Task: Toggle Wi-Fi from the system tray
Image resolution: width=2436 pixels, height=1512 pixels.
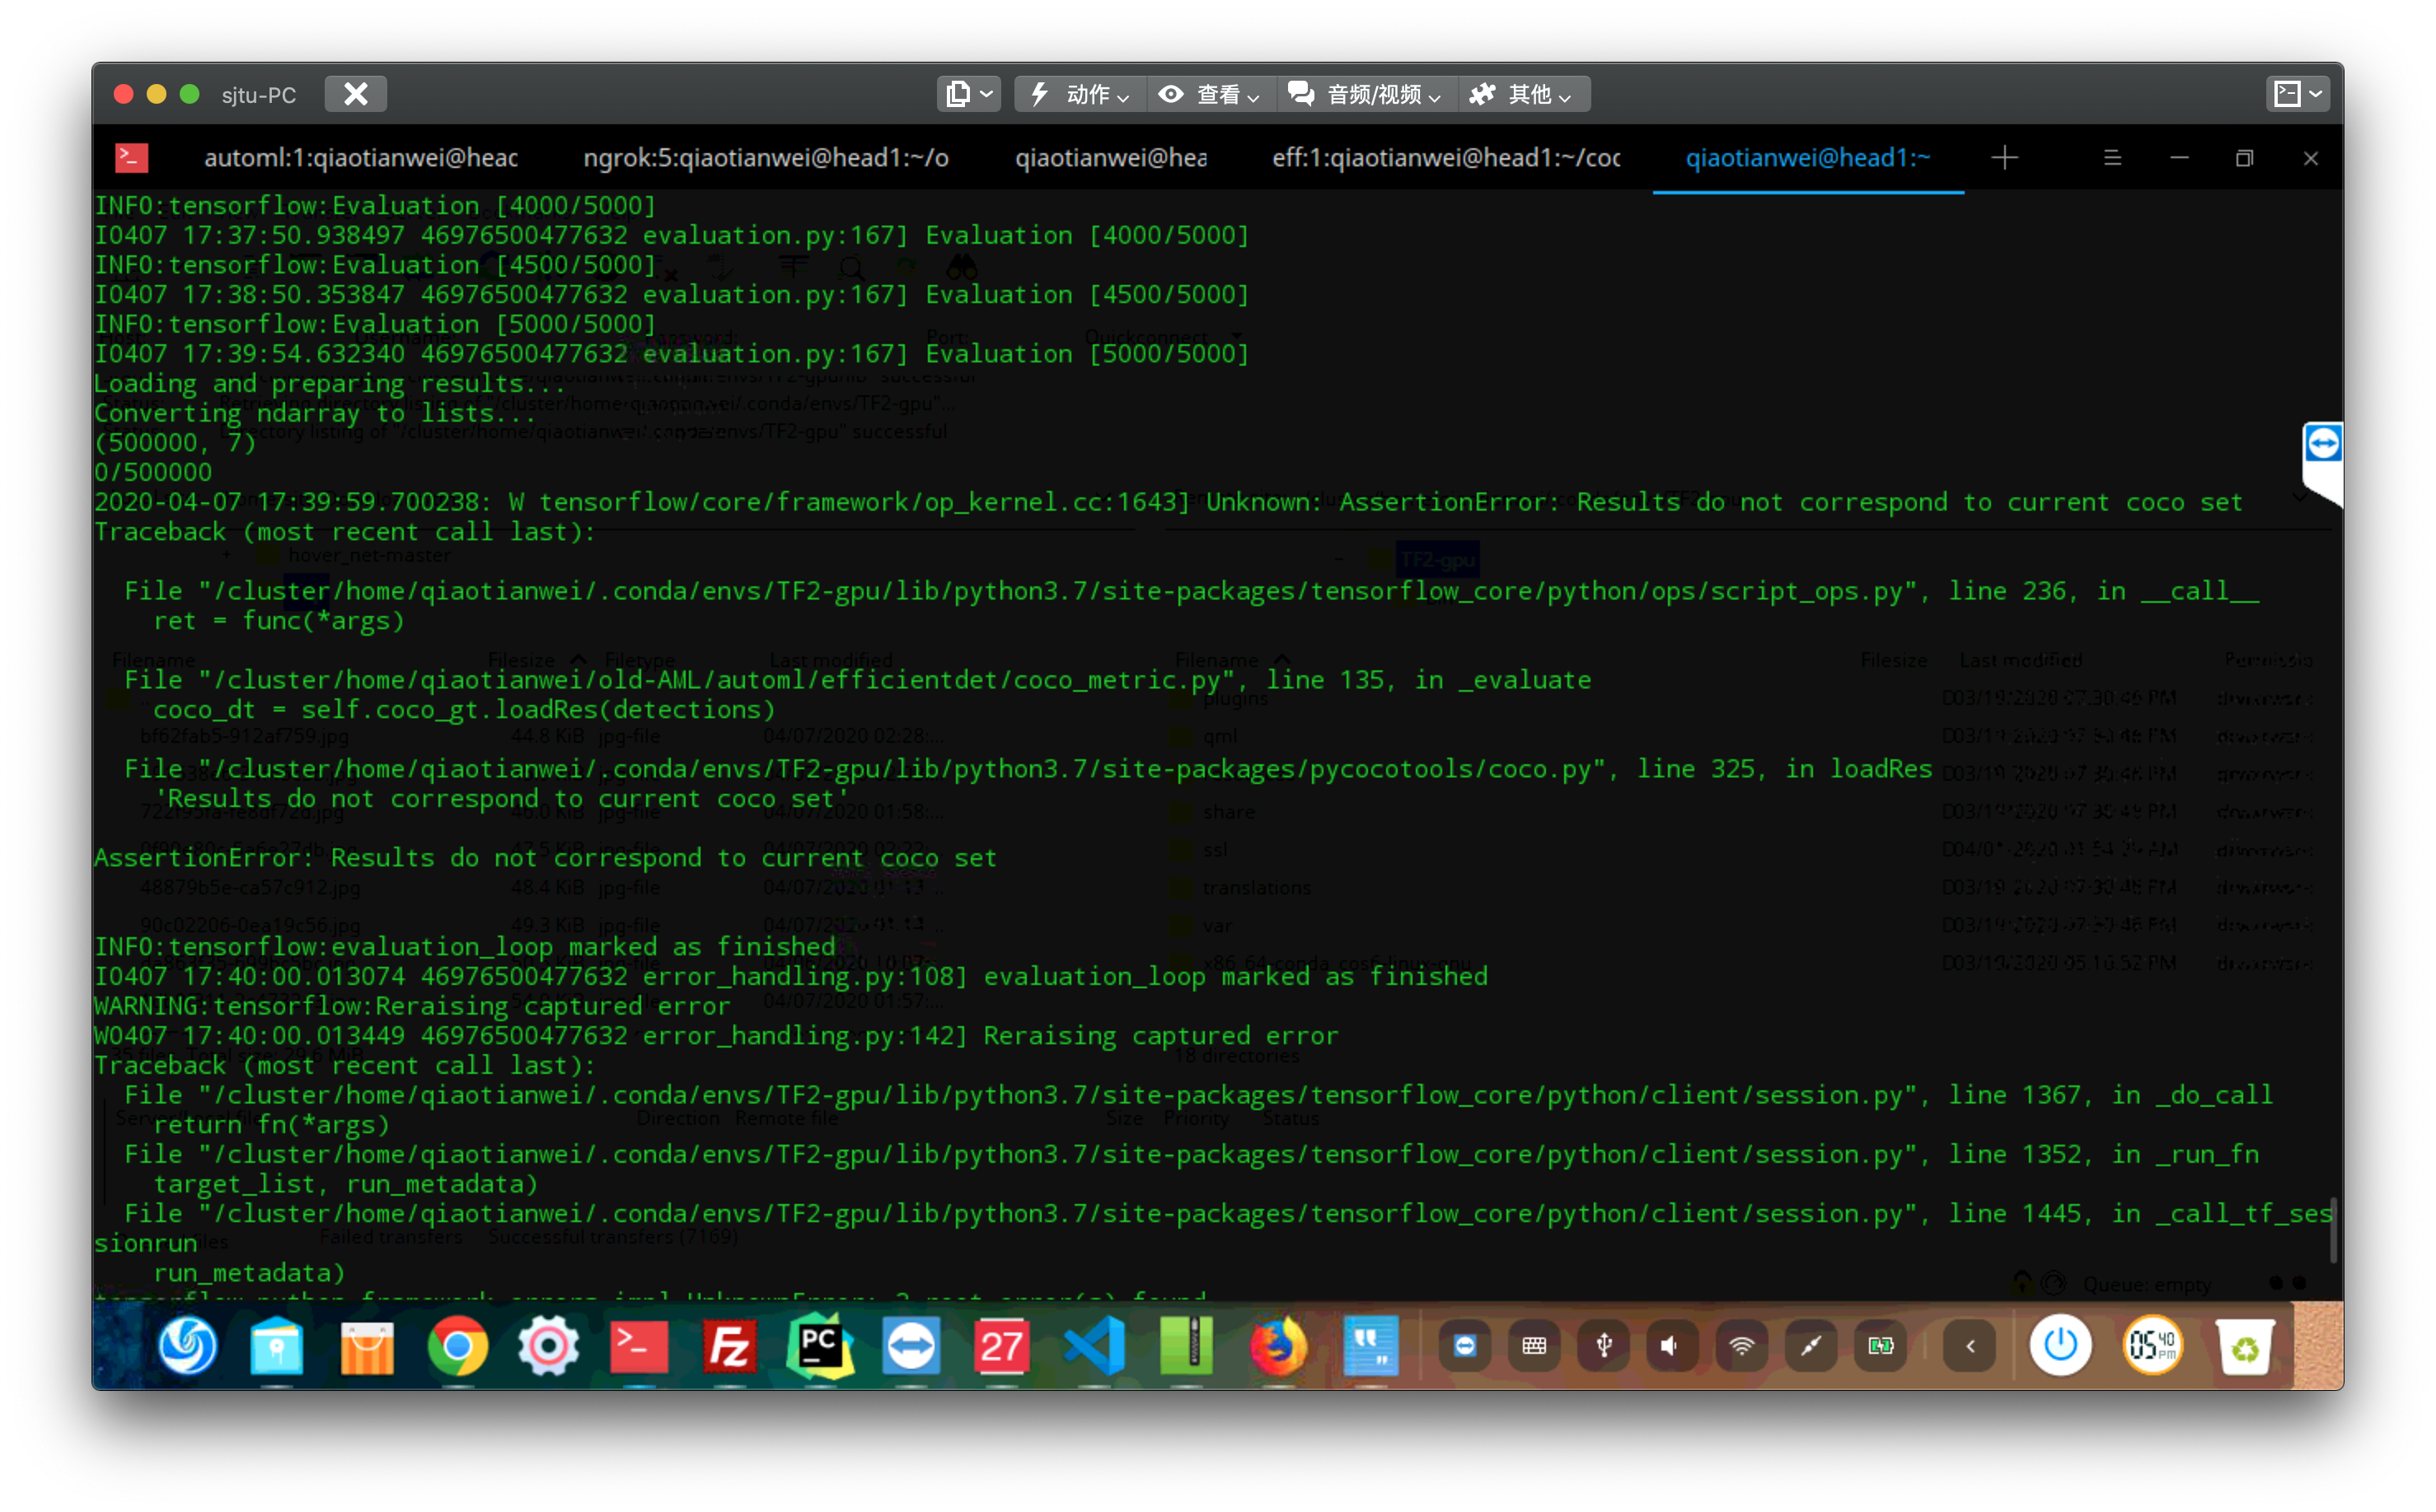Action: (x=1740, y=1346)
